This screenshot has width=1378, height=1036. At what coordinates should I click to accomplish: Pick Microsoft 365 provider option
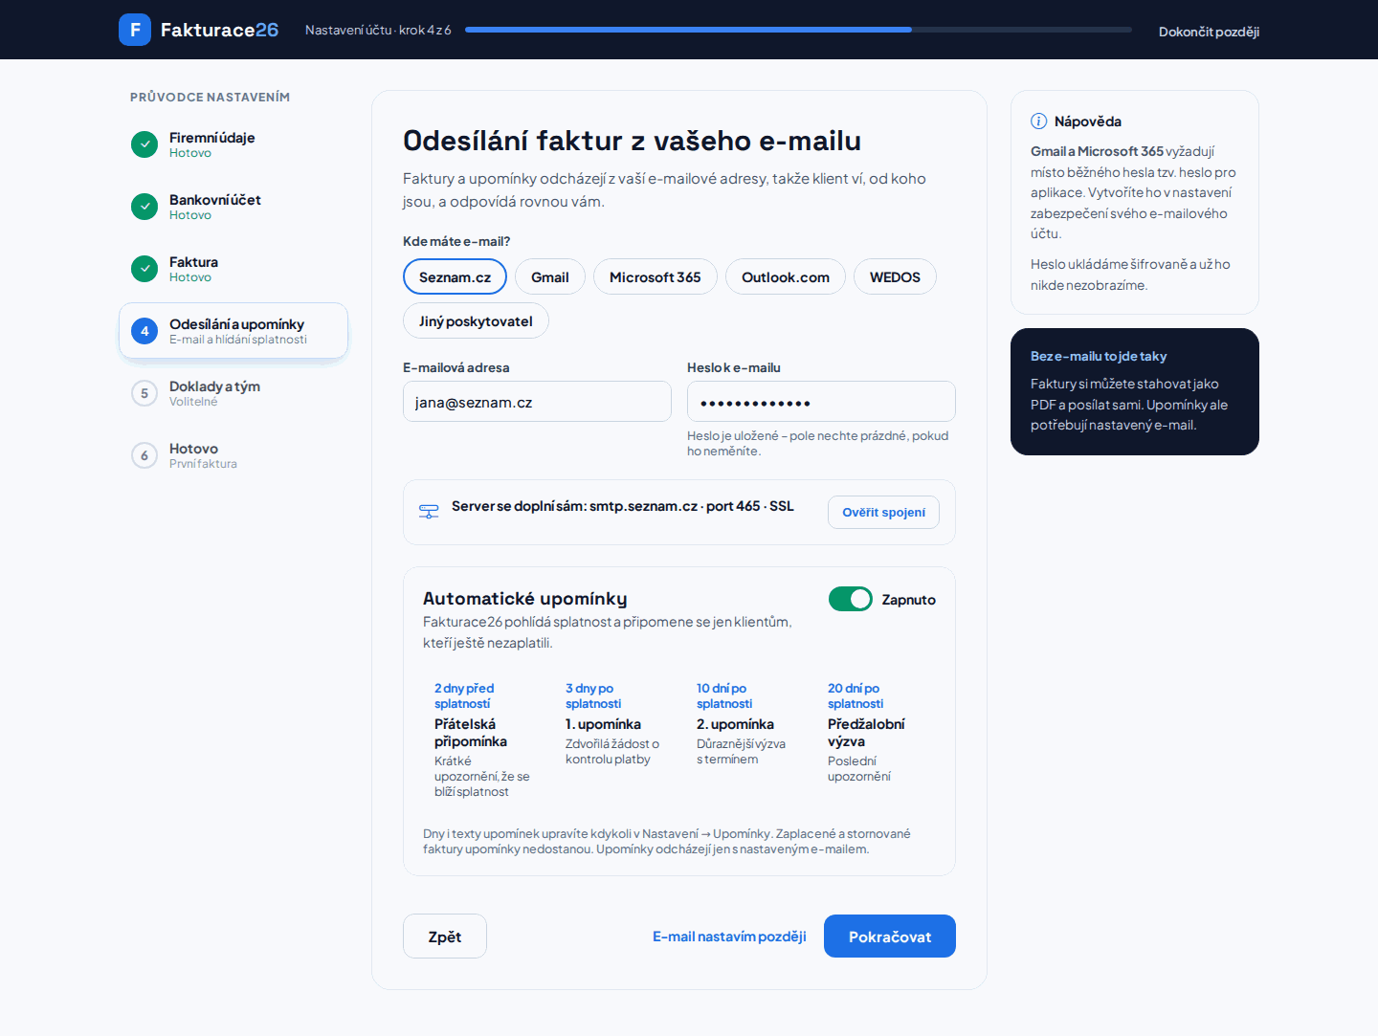click(x=656, y=277)
